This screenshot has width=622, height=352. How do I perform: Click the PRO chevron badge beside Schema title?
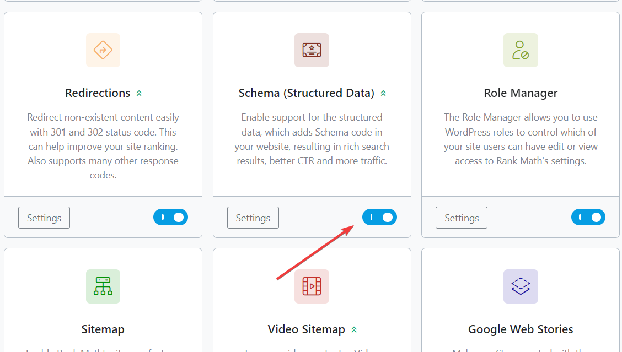(383, 94)
